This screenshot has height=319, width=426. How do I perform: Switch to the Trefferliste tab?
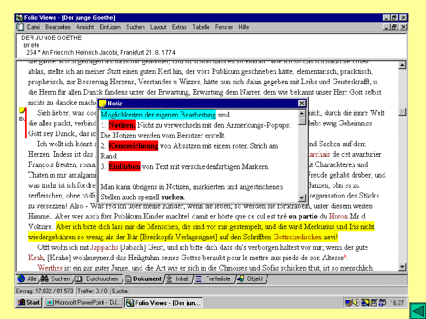(x=213, y=279)
